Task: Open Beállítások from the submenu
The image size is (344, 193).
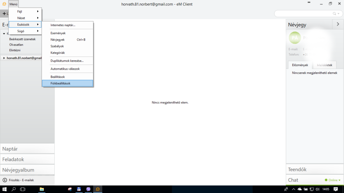Action: pyautogui.click(x=68, y=77)
